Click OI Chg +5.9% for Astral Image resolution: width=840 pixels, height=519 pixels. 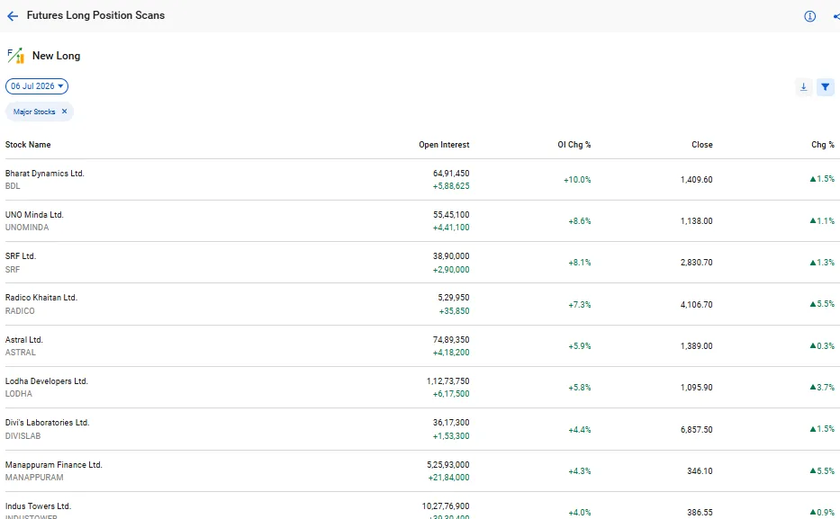580,346
